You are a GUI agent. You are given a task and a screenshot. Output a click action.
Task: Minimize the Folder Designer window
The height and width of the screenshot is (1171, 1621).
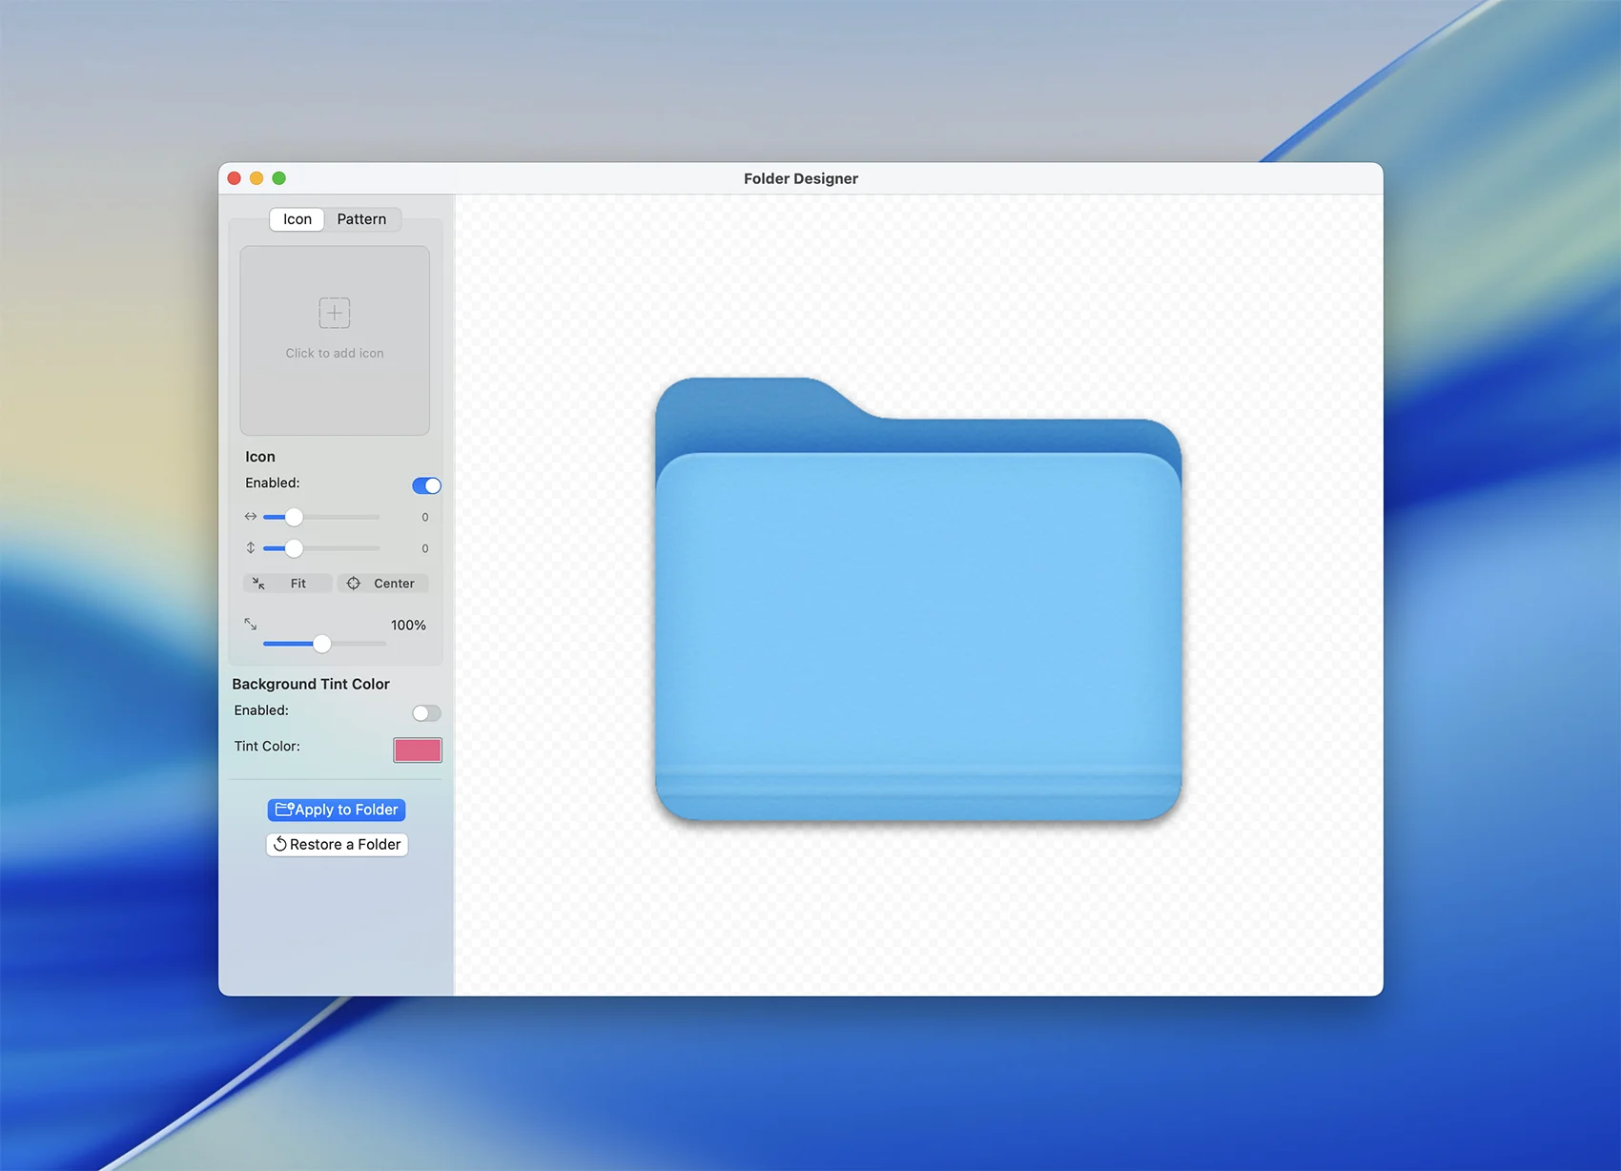[256, 178]
